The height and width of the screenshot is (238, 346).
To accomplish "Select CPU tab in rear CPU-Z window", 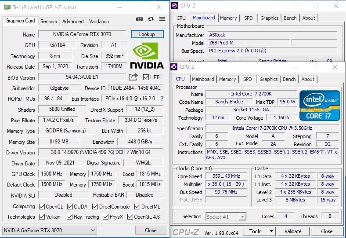I will pos(181,18).
